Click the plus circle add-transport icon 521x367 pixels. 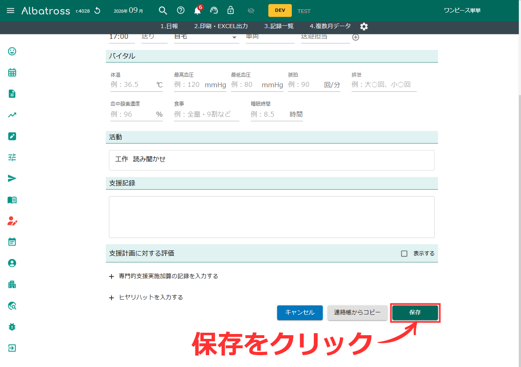tap(356, 37)
